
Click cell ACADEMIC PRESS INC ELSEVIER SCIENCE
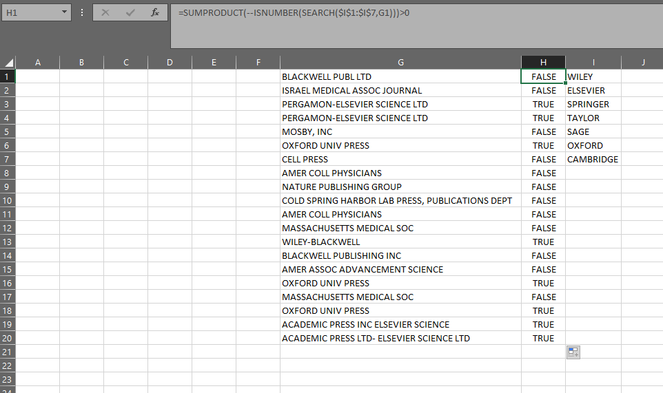tap(400, 325)
